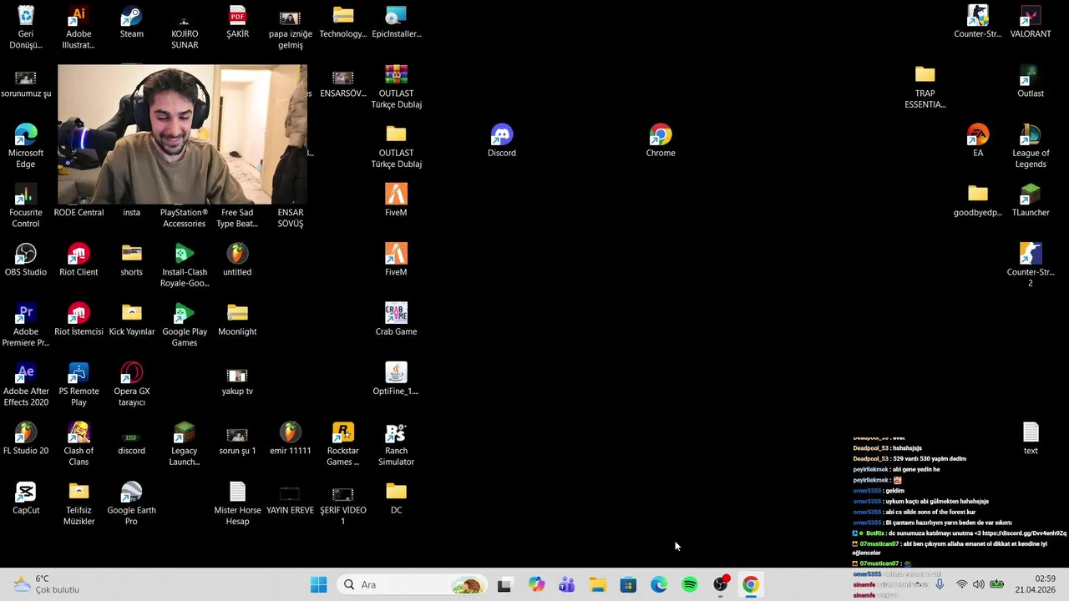The height and width of the screenshot is (601, 1069).
Task: Open the Crab Game shortcut
Action: click(x=396, y=319)
